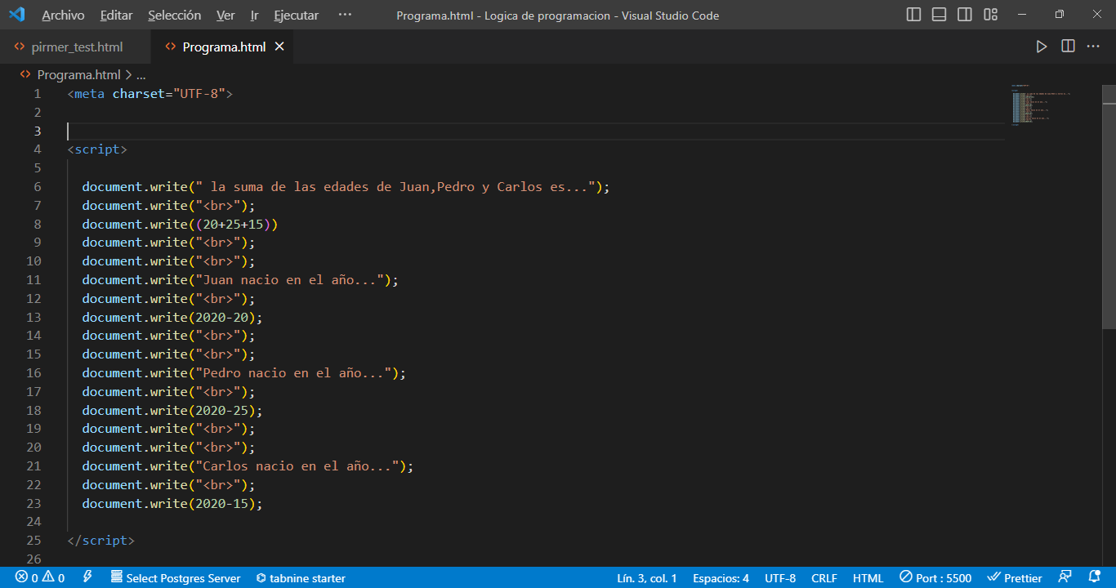Open the Ejecutar menu
The width and height of the screenshot is (1116, 588).
pos(297,16)
